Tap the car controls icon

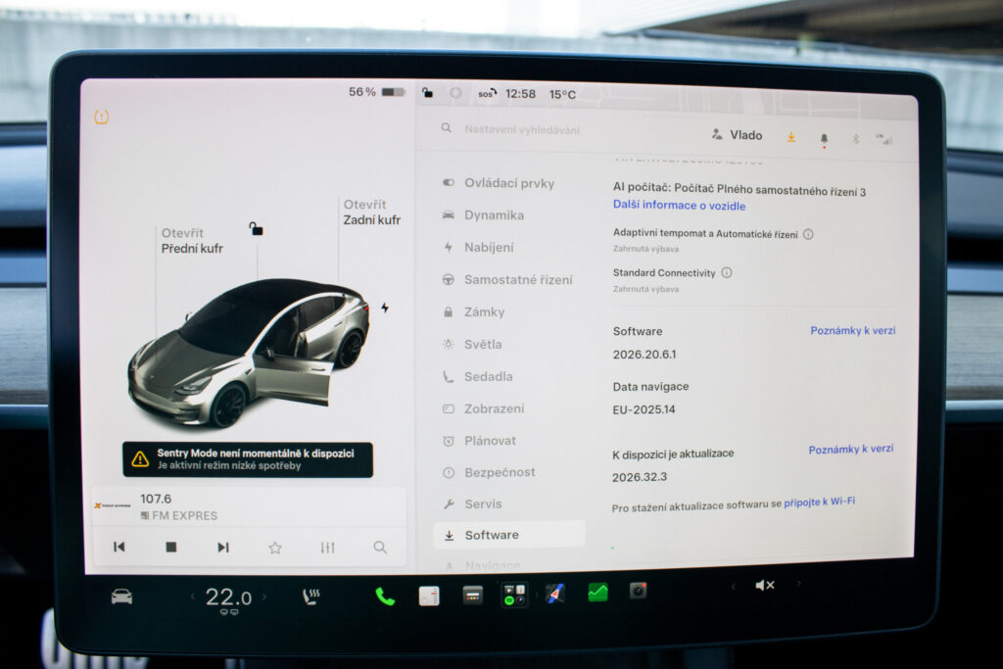(121, 597)
